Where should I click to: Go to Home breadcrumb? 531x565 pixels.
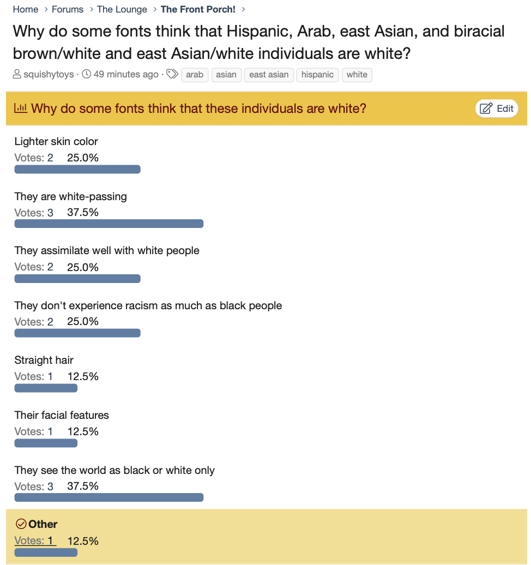[x=26, y=9]
